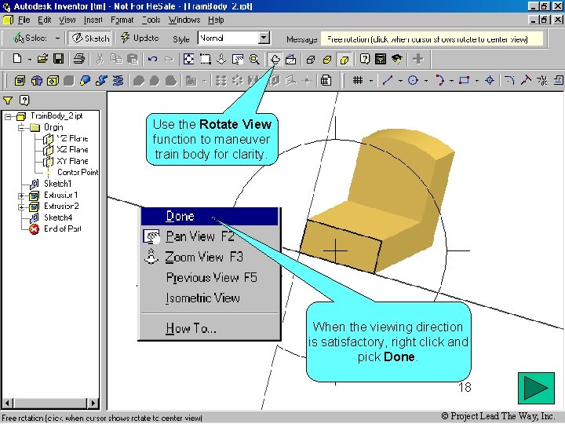This screenshot has width=565, height=424.
Task: Expand the Extrusion1 node
Action: [21, 196]
